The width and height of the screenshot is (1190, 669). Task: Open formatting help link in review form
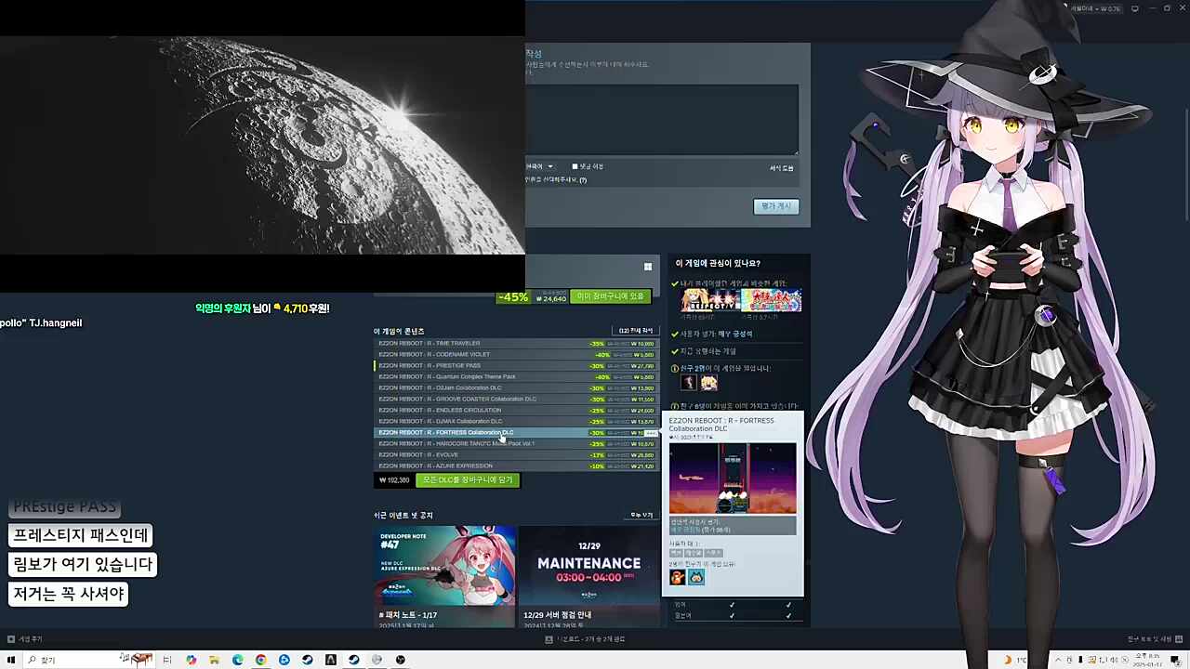click(781, 168)
